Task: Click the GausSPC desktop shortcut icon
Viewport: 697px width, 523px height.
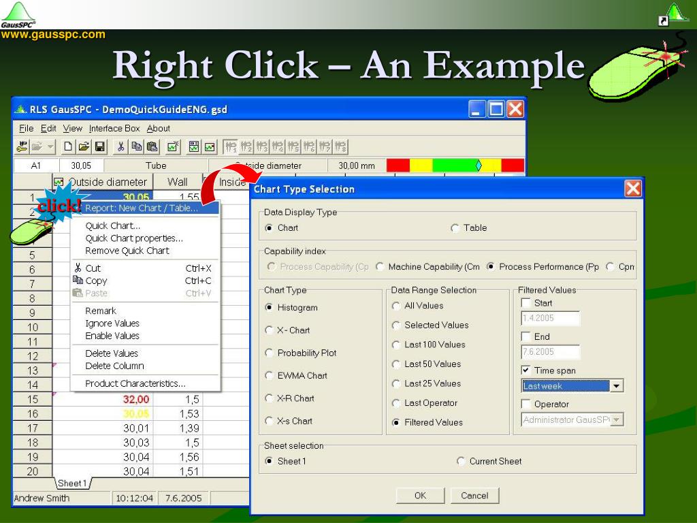Action: coord(673,14)
